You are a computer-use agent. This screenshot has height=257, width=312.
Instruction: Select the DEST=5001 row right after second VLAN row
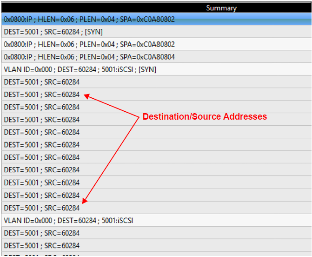pos(156,233)
